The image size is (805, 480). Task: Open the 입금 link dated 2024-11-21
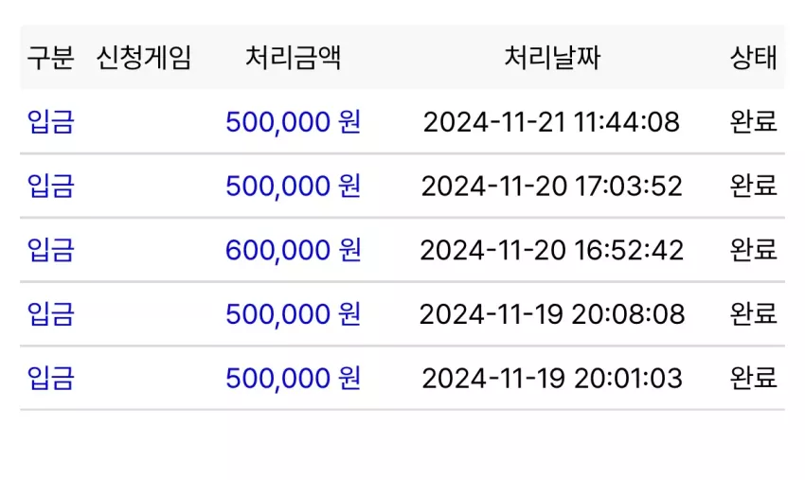51,122
